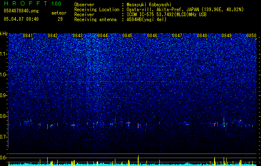Viewport: 261px width, 166px height.
Task: Click the 0848 time marker
Action: tap(202, 36)
